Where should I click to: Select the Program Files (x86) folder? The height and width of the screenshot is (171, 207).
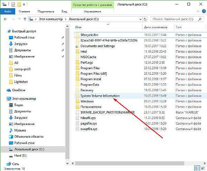pyautogui.click(x=94, y=74)
